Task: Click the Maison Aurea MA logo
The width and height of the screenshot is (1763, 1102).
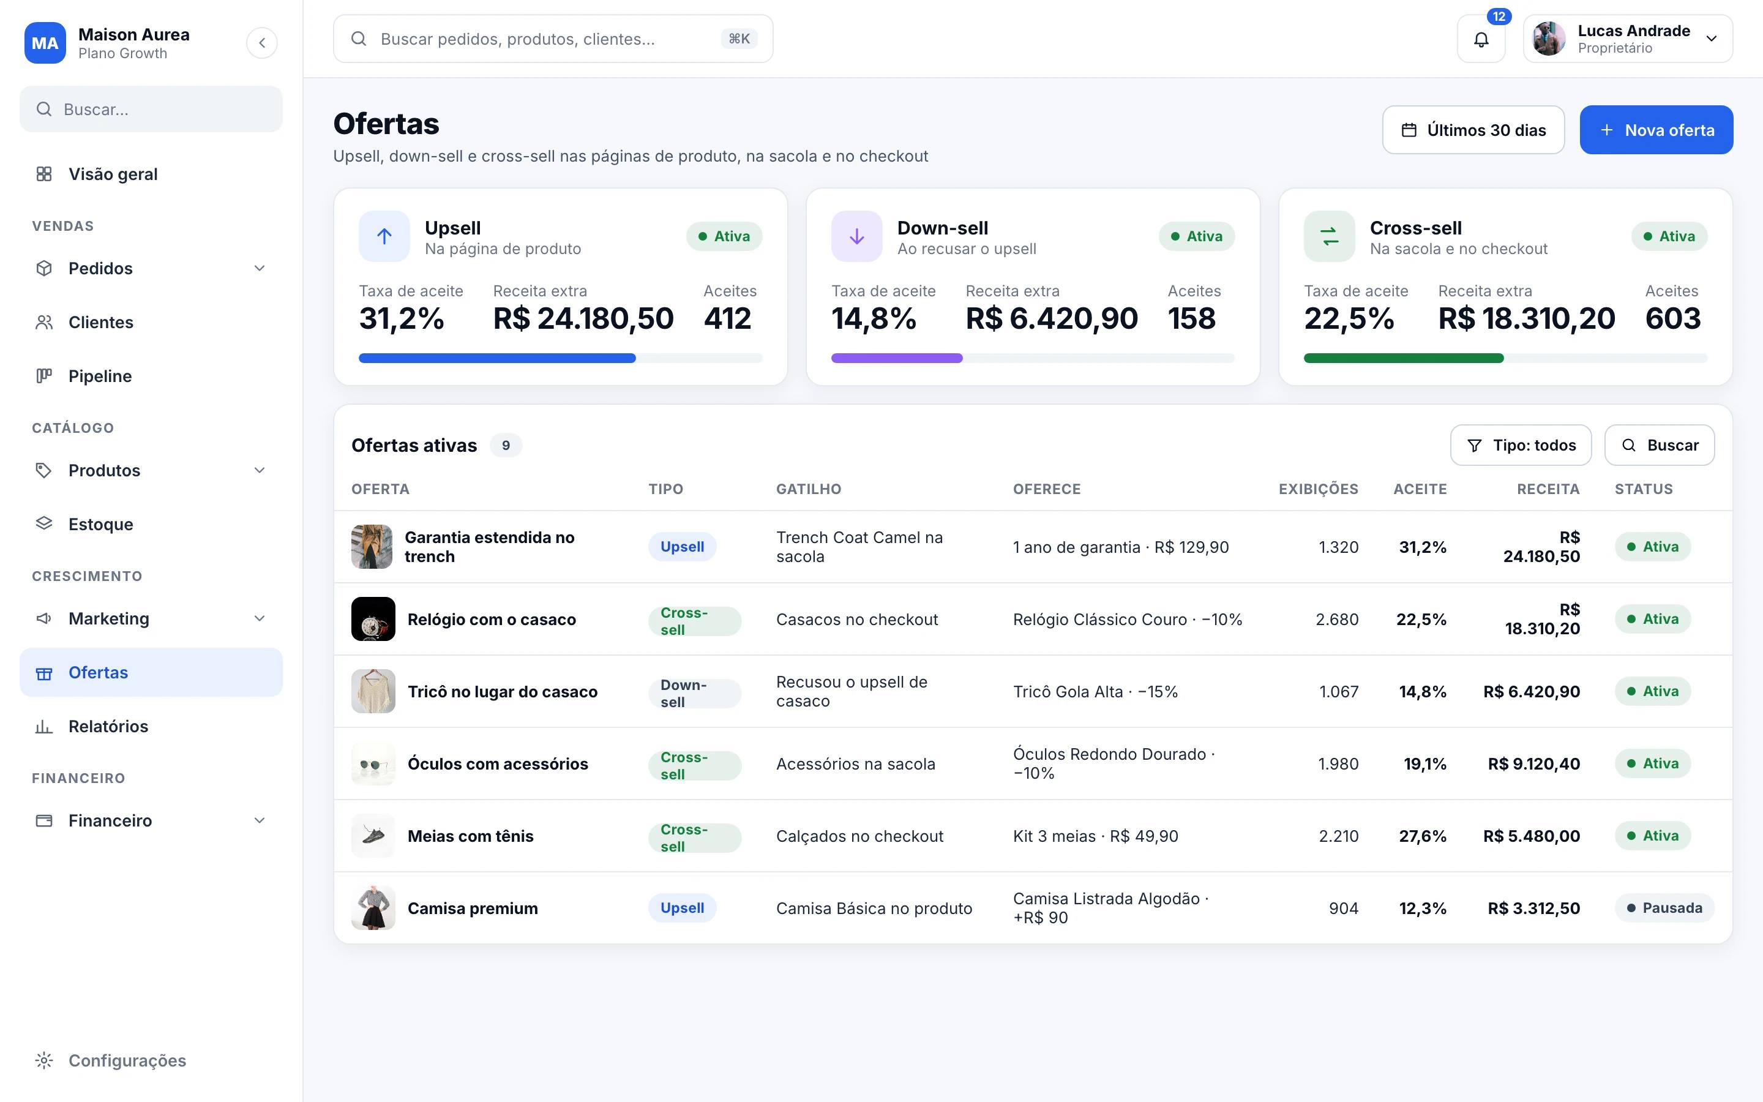Action: tap(45, 43)
